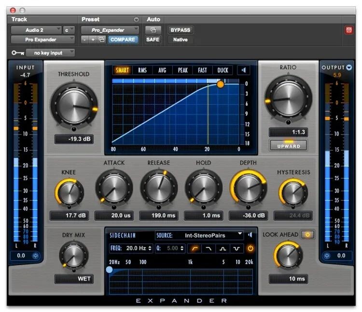The height and width of the screenshot is (312, 362).
Task: Select the FAST detection tab
Action: [202, 70]
